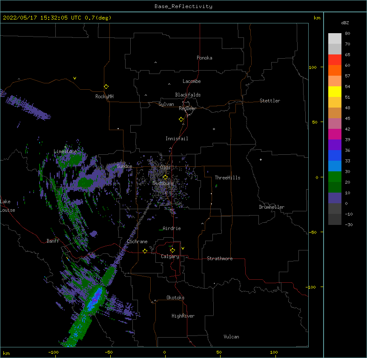The image size is (367, 358).
Task: Click the blue high-reflectivity core southwest of Calgary
Action: click(96, 300)
